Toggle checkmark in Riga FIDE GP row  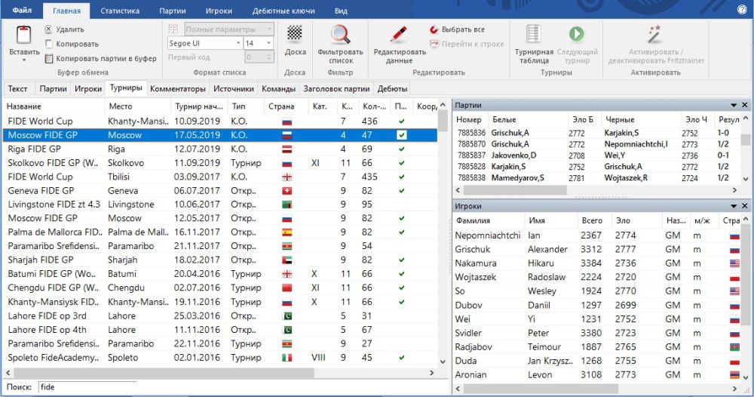click(402, 149)
